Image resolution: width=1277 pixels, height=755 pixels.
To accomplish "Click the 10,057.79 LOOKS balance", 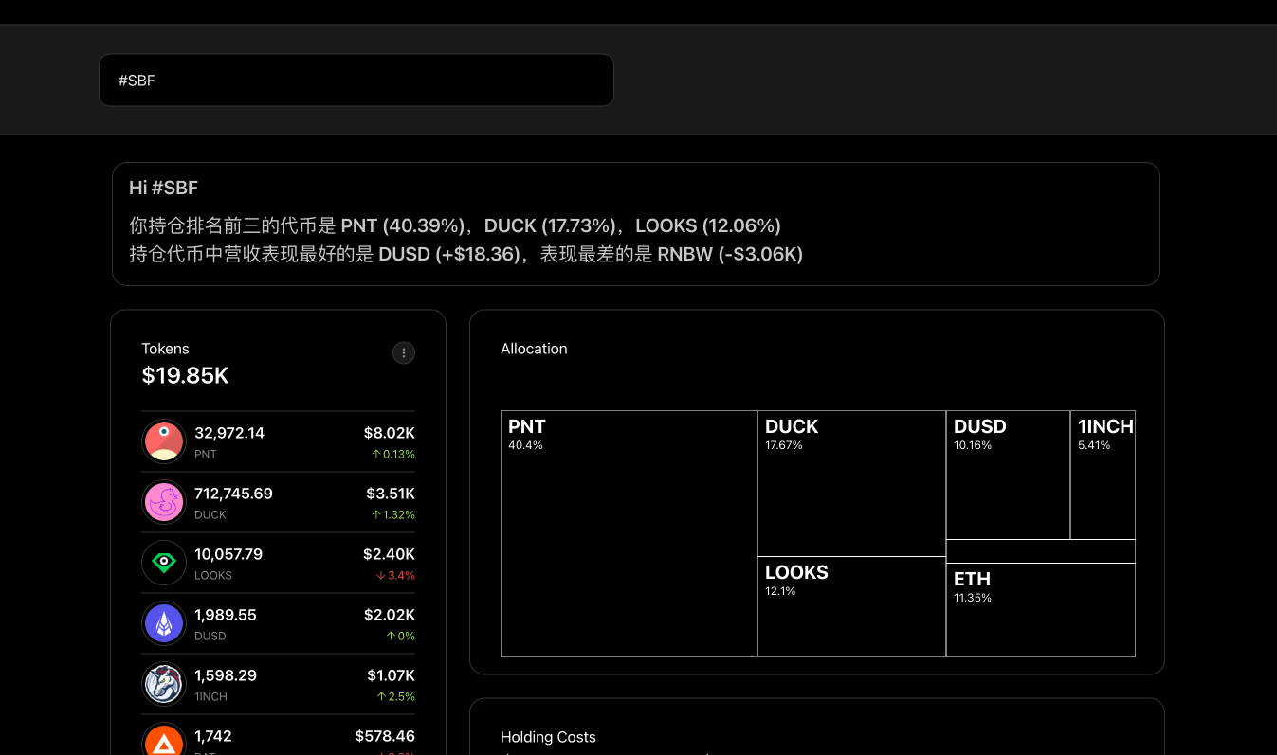I will coord(228,554).
